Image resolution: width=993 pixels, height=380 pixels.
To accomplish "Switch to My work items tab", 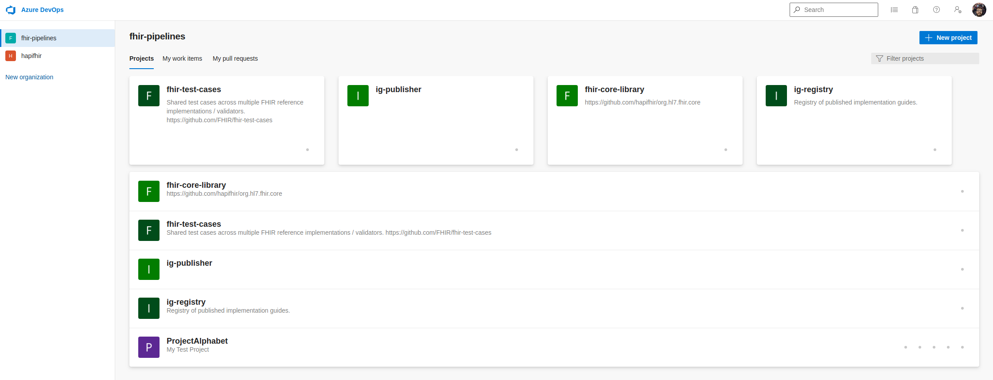I will click(182, 58).
